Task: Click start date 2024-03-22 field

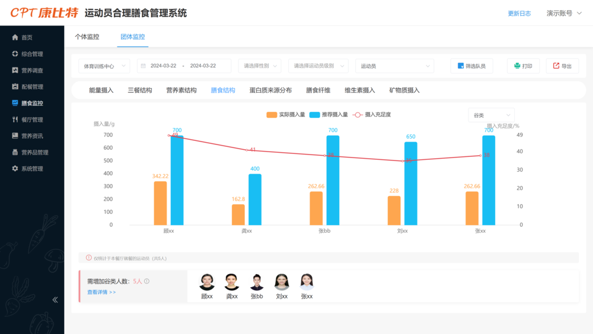Action: click(x=164, y=66)
